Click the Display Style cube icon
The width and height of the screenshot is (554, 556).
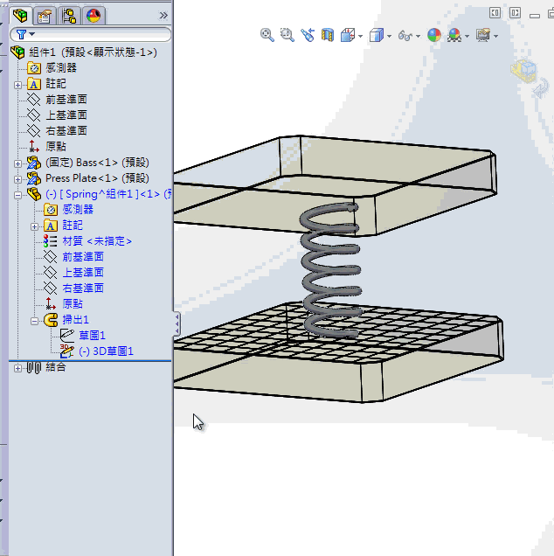(377, 35)
